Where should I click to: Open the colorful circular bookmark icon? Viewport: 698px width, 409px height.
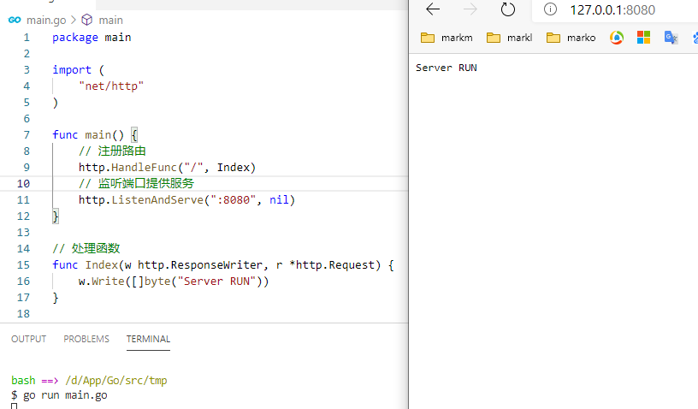point(616,38)
